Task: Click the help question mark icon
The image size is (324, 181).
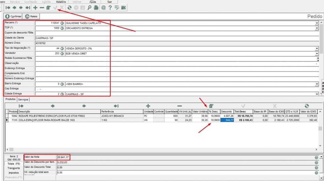Action: tap(110, 8)
